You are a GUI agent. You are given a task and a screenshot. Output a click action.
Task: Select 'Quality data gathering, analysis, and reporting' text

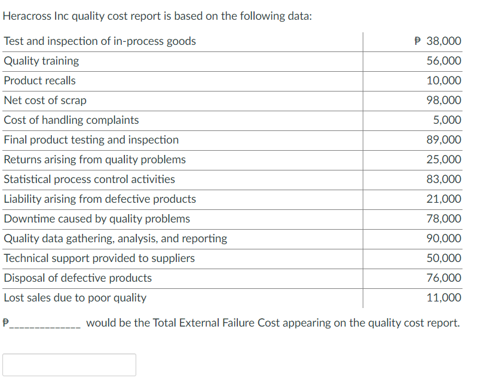[x=115, y=239]
